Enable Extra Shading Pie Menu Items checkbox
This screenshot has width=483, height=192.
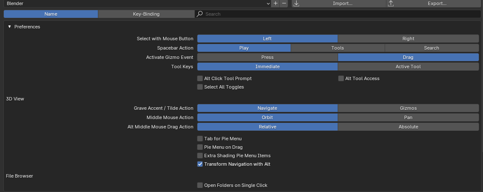click(200, 155)
